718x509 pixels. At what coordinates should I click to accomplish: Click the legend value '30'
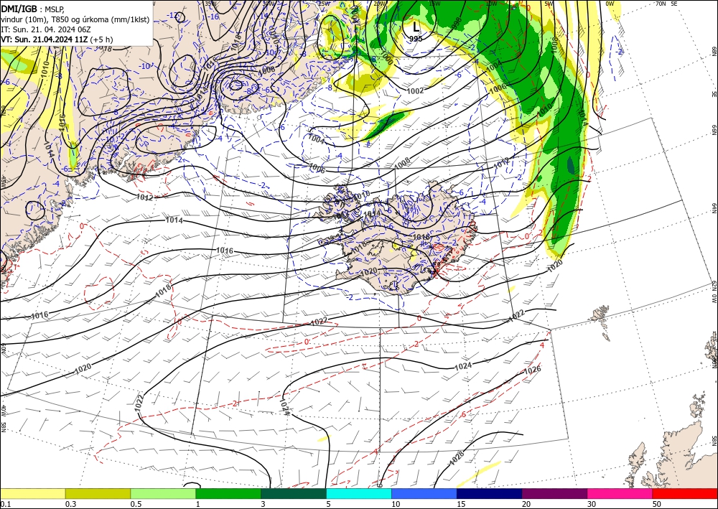click(x=592, y=504)
